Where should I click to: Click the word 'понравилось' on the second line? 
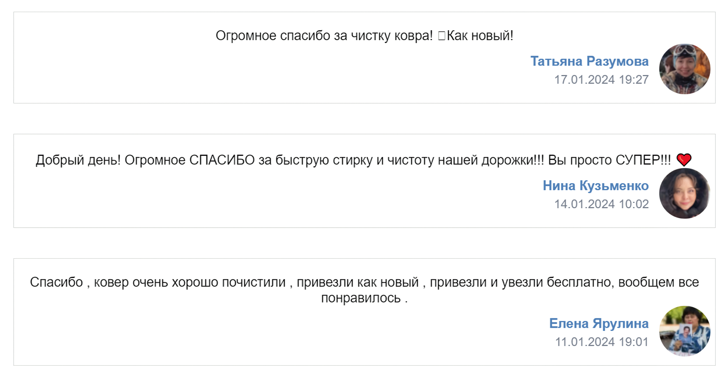tap(361, 298)
